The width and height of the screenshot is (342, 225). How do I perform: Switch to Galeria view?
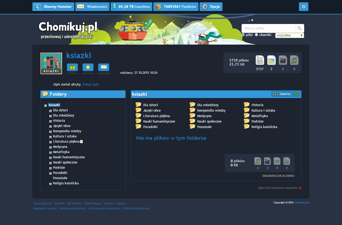tap(281, 94)
